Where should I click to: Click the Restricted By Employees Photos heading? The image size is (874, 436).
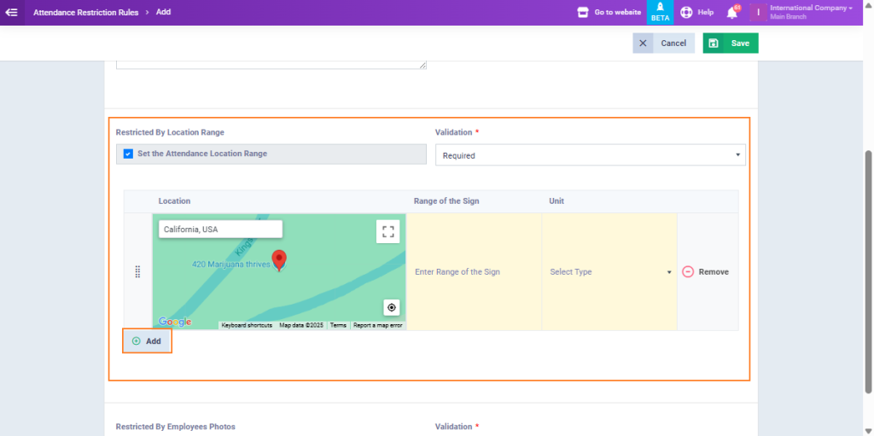click(176, 427)
